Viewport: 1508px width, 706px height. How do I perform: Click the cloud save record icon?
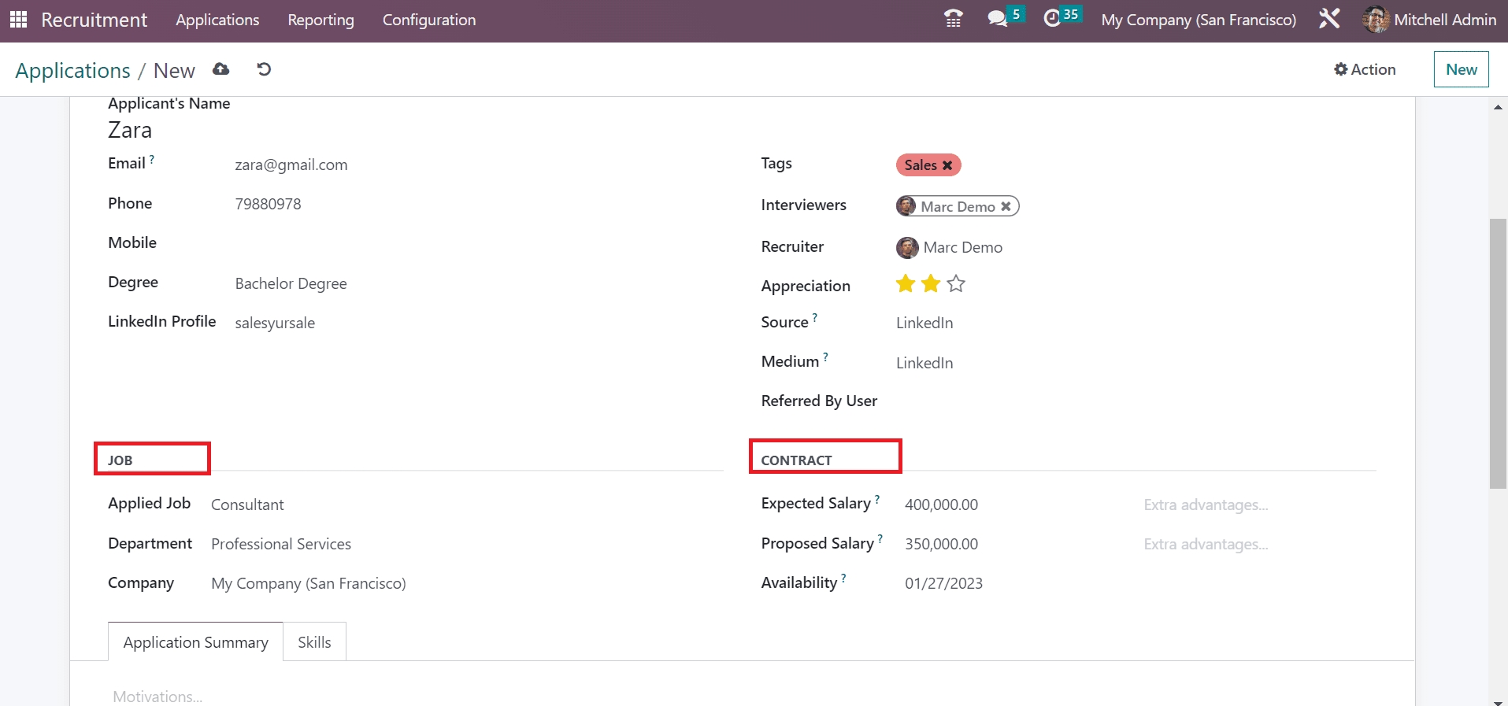221,69
